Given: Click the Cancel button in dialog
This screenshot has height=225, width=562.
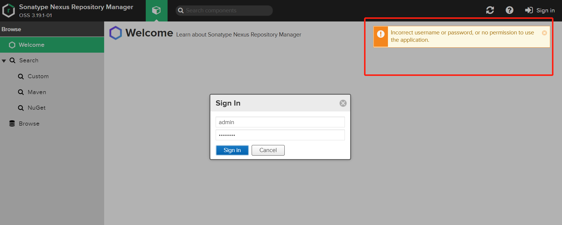Looking at the screenshot, I should pyautogui.click(x=268, y=150).
